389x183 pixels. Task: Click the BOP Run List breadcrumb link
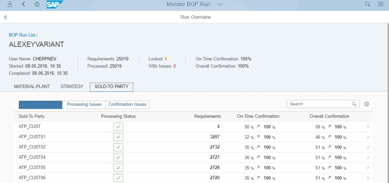[x=22, y=35]
